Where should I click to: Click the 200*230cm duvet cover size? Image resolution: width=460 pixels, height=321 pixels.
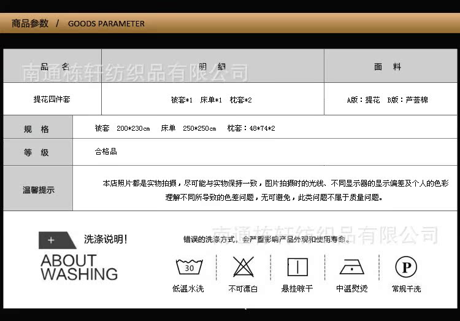pos(133,128)
